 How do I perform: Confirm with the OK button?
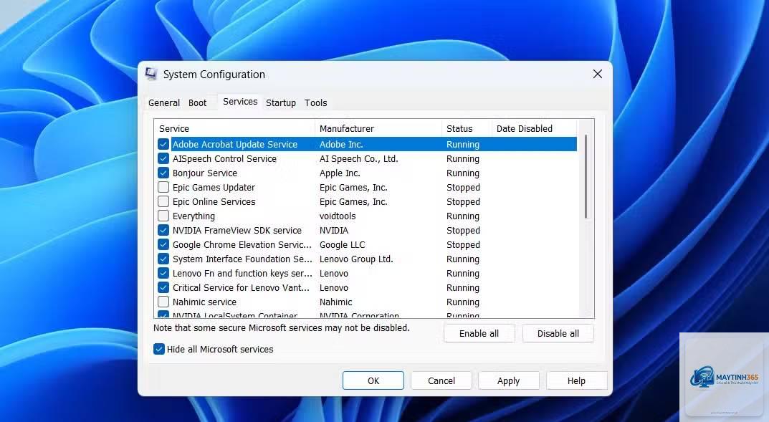click(373, 380)
